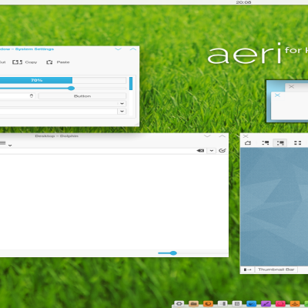The image size is (308, 308).
Task: Open the Dolphin location history dropdown
Action: 212,151
